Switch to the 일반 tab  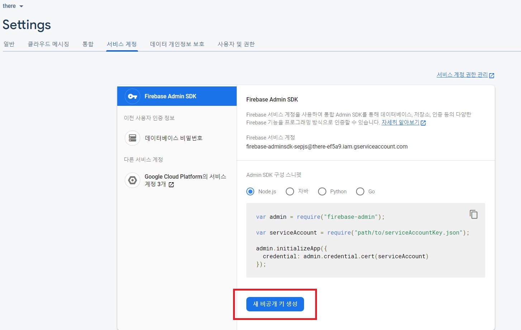pyautogui.click(x=9, y=44)
